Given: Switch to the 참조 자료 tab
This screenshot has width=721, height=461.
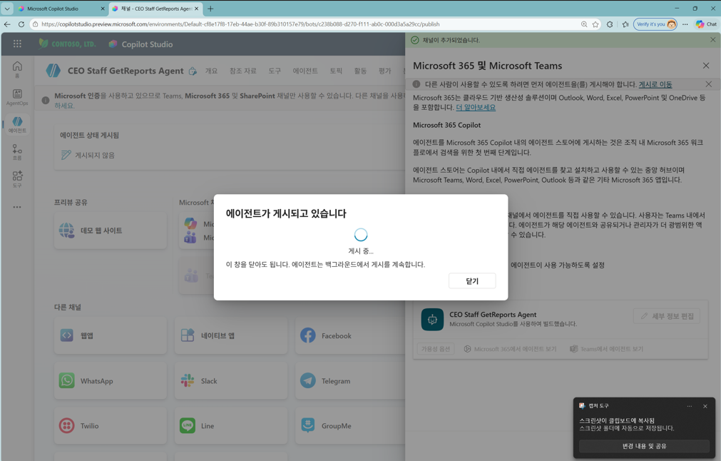Looking at the screenshot, I should pyautogui.click(x=242, y=71).
